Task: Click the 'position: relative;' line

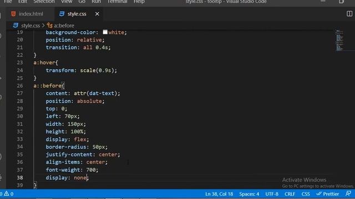Action: tap(75, 40)
